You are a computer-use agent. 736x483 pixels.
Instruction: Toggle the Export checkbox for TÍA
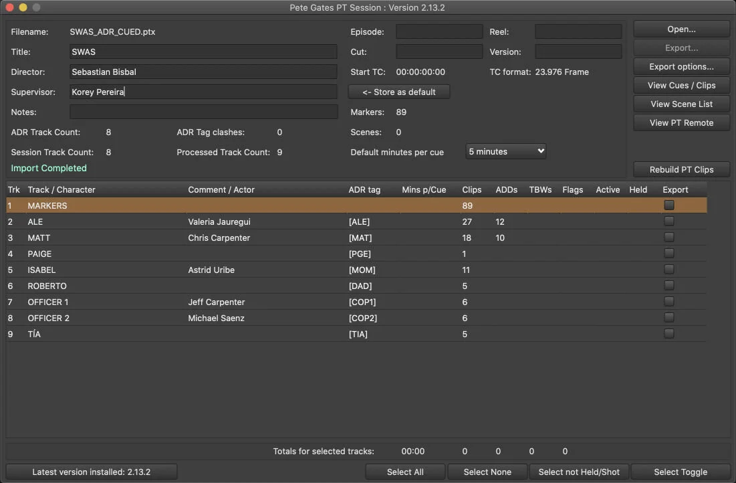[x=669, y=334]
